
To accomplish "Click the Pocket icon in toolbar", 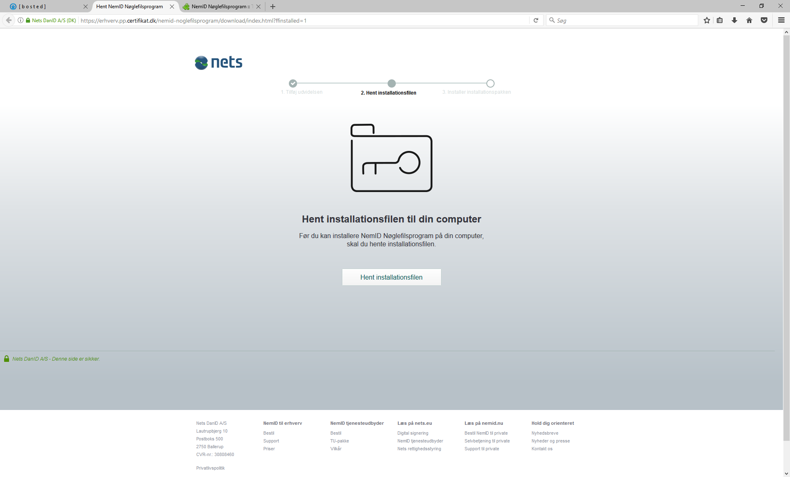I will 764,20.
